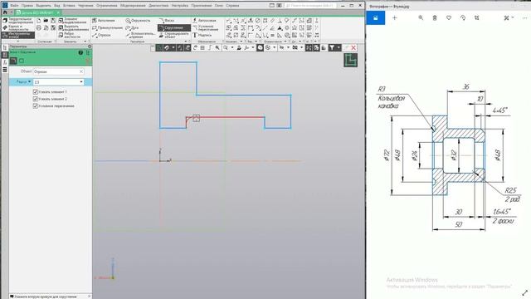Click the zoom magnifier icon in view toolbar
The image size is (531, 299).
[x=226, y=48]
